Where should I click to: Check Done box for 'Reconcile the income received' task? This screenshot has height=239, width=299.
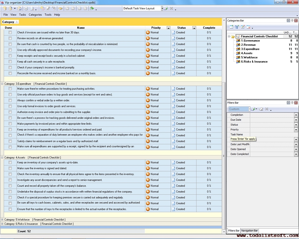[x=10, y=73]
